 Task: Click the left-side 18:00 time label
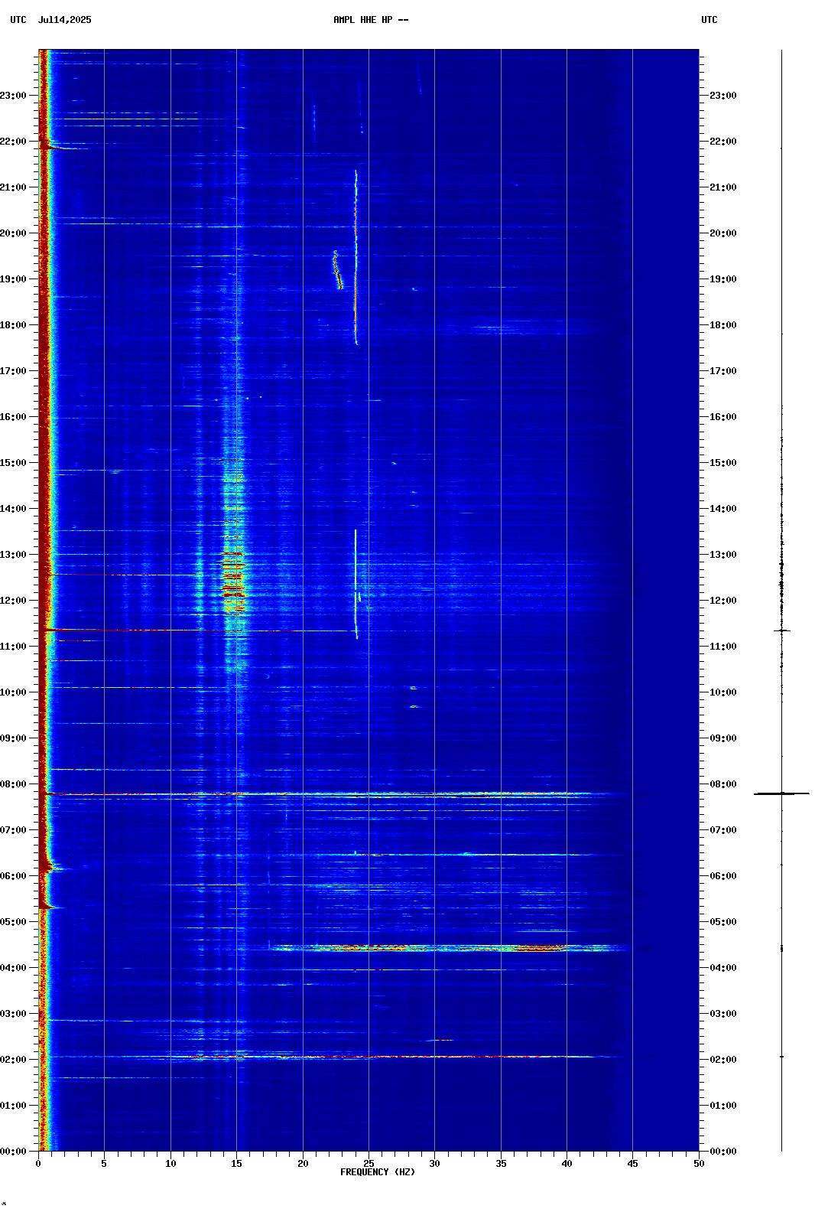coord(13,325)
